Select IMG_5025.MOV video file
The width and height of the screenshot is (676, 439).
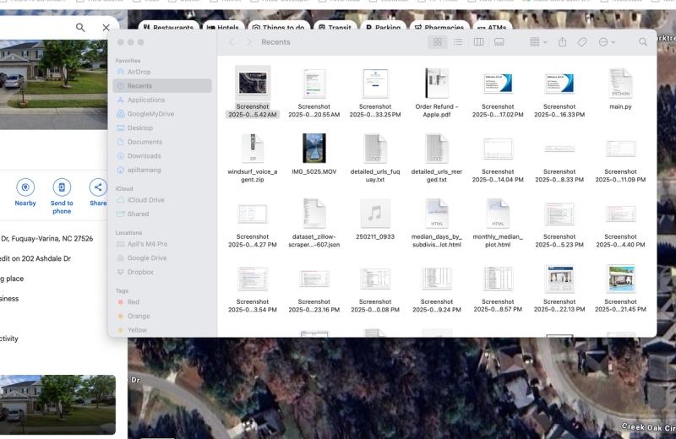313,154
